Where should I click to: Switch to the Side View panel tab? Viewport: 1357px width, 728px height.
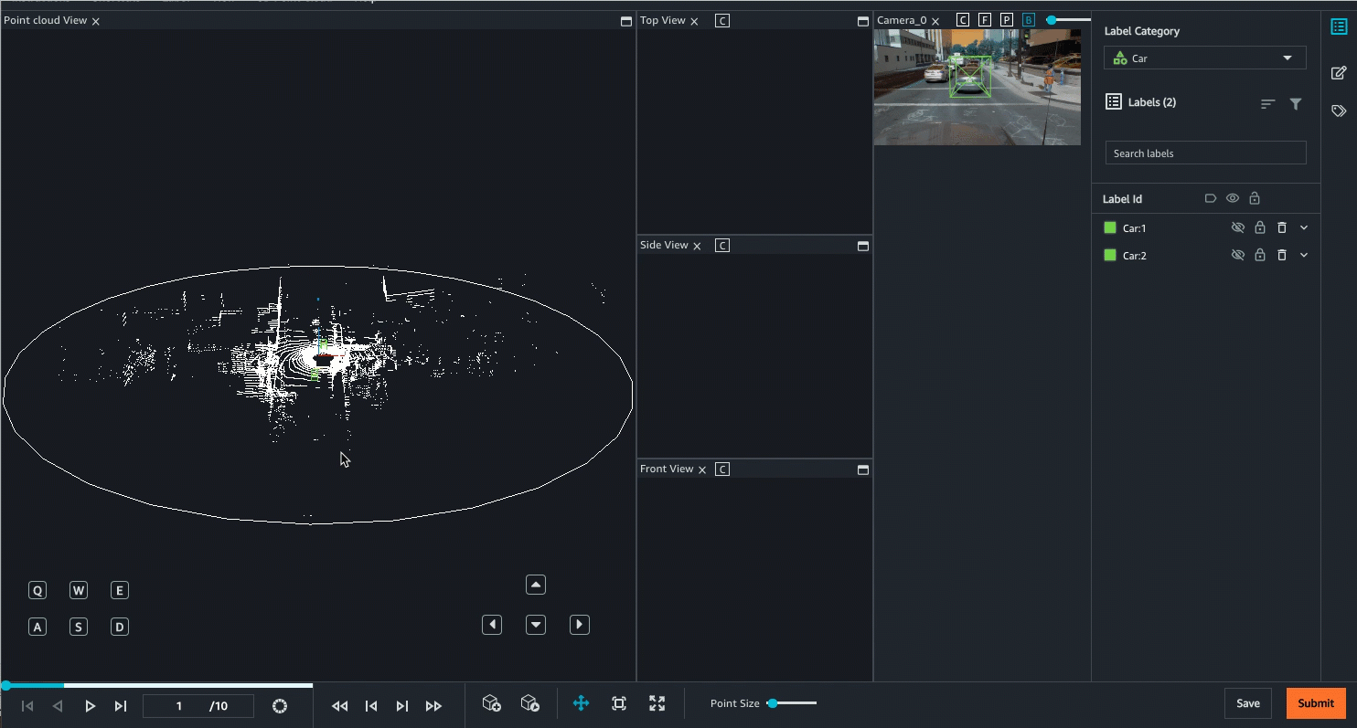pos(667,245)
